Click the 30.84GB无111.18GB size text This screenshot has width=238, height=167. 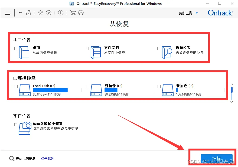(47, 94)
